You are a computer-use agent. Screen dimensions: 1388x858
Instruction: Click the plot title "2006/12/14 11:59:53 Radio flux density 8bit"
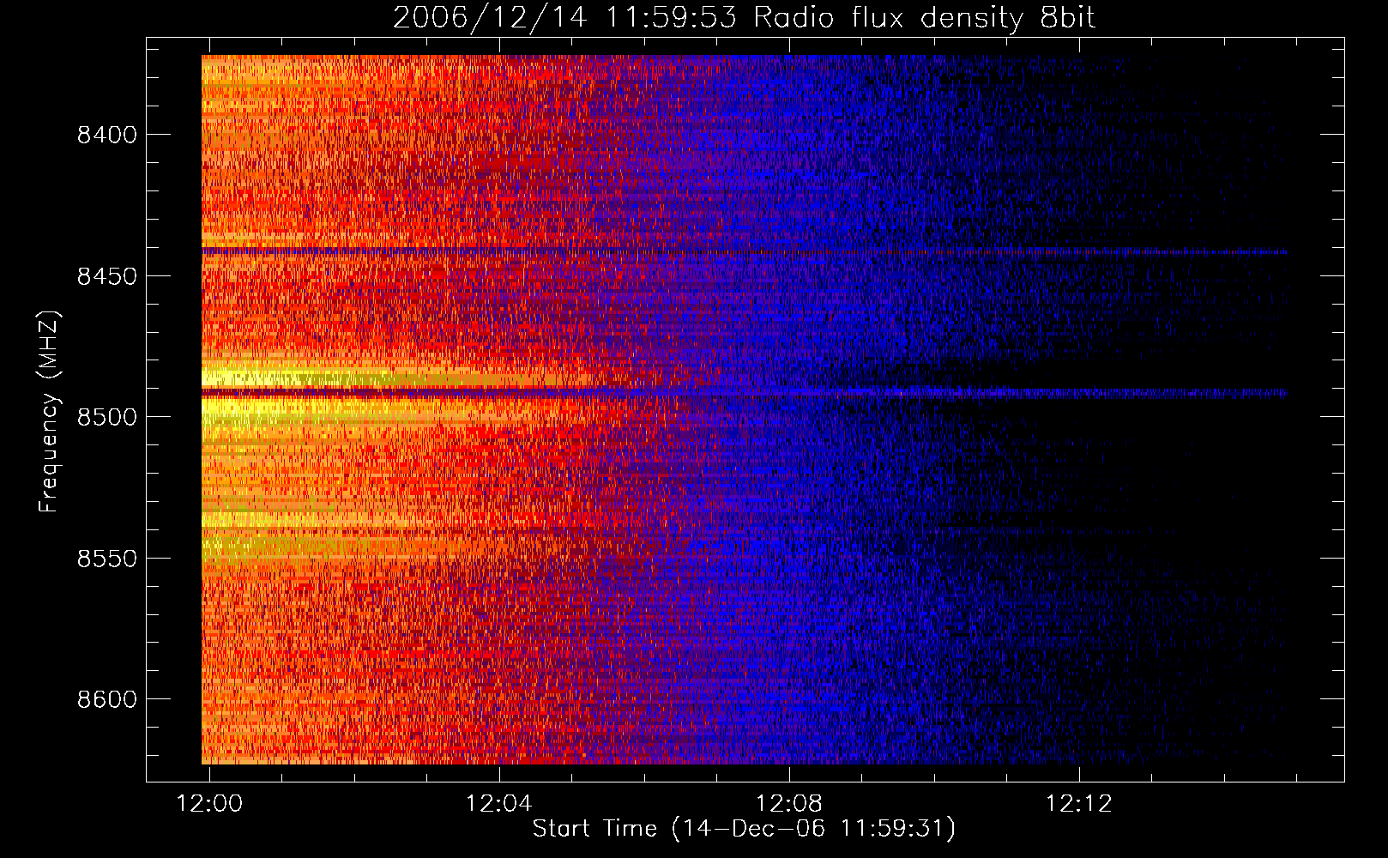pyautogui.click(x=744, y=18)
